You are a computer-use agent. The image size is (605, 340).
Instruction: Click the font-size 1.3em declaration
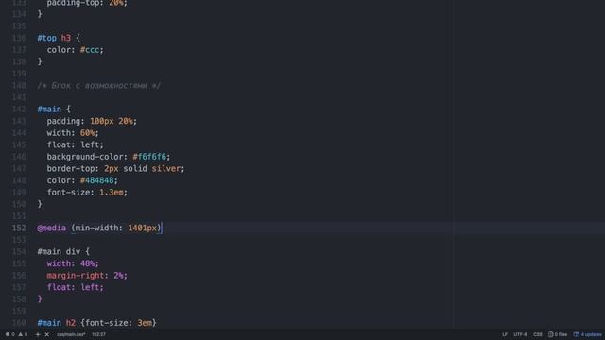pyautogui.click(x=87, y=192)
